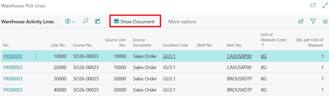Click KG in line 40000 row
This screenshot has height=96, width=329.
click(x=264, y=90)
